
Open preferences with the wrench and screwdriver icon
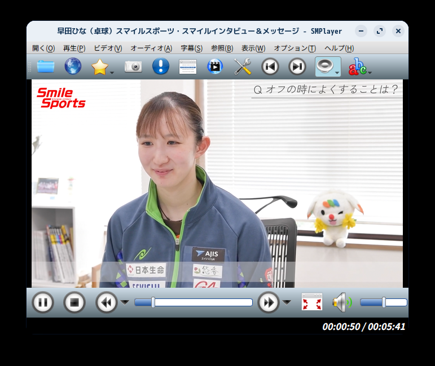(x=243, y=66)
